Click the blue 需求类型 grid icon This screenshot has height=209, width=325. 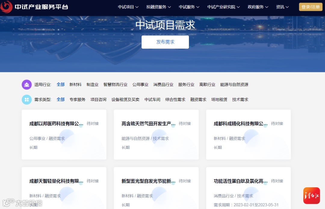click(26, 100)
